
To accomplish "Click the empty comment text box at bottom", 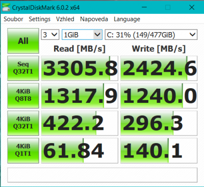I will click(103, 175).
